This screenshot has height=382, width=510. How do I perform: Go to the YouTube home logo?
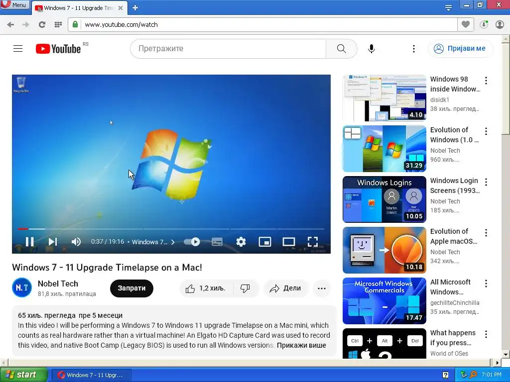[x=58, y=49]
